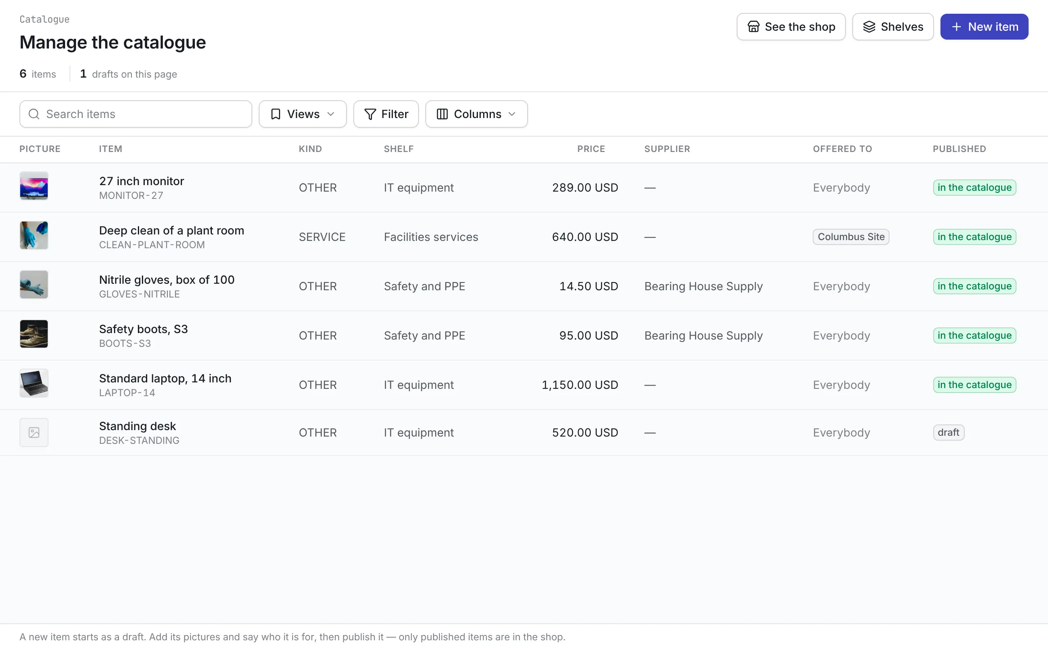Click Safety and PPE on boots row
Image resolution: width=1048 pixels, height=650 pixels.
click(x=424, y=336)
